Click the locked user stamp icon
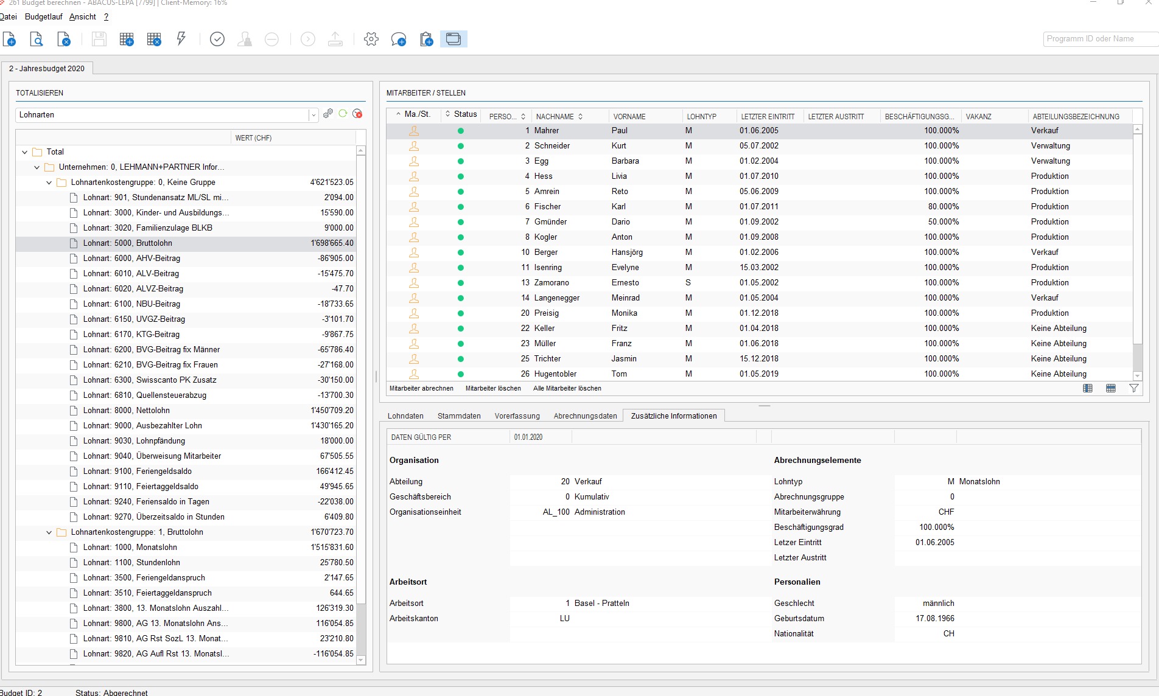The width and height of the screenshot is (1159, 696). pyautogui.click(x=245, y=40)
